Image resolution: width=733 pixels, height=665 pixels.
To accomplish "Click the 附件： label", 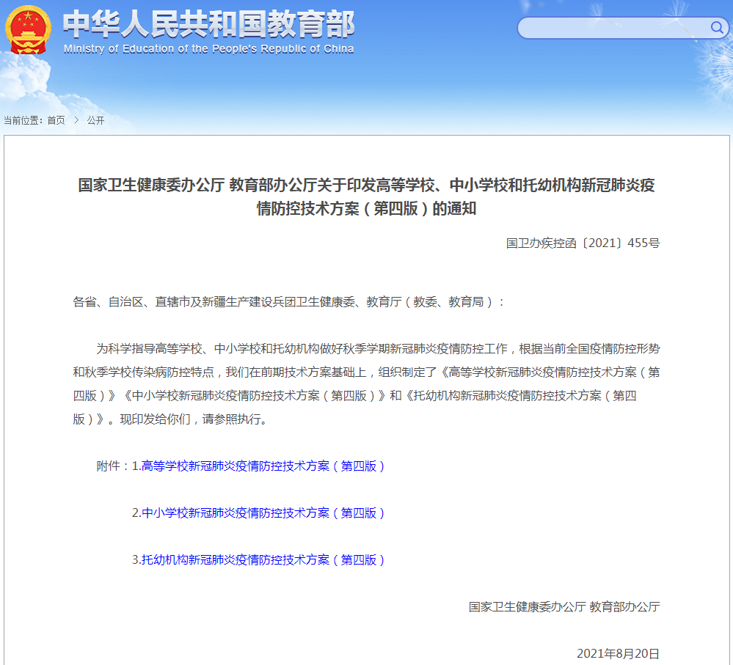I will click(114, 466).
